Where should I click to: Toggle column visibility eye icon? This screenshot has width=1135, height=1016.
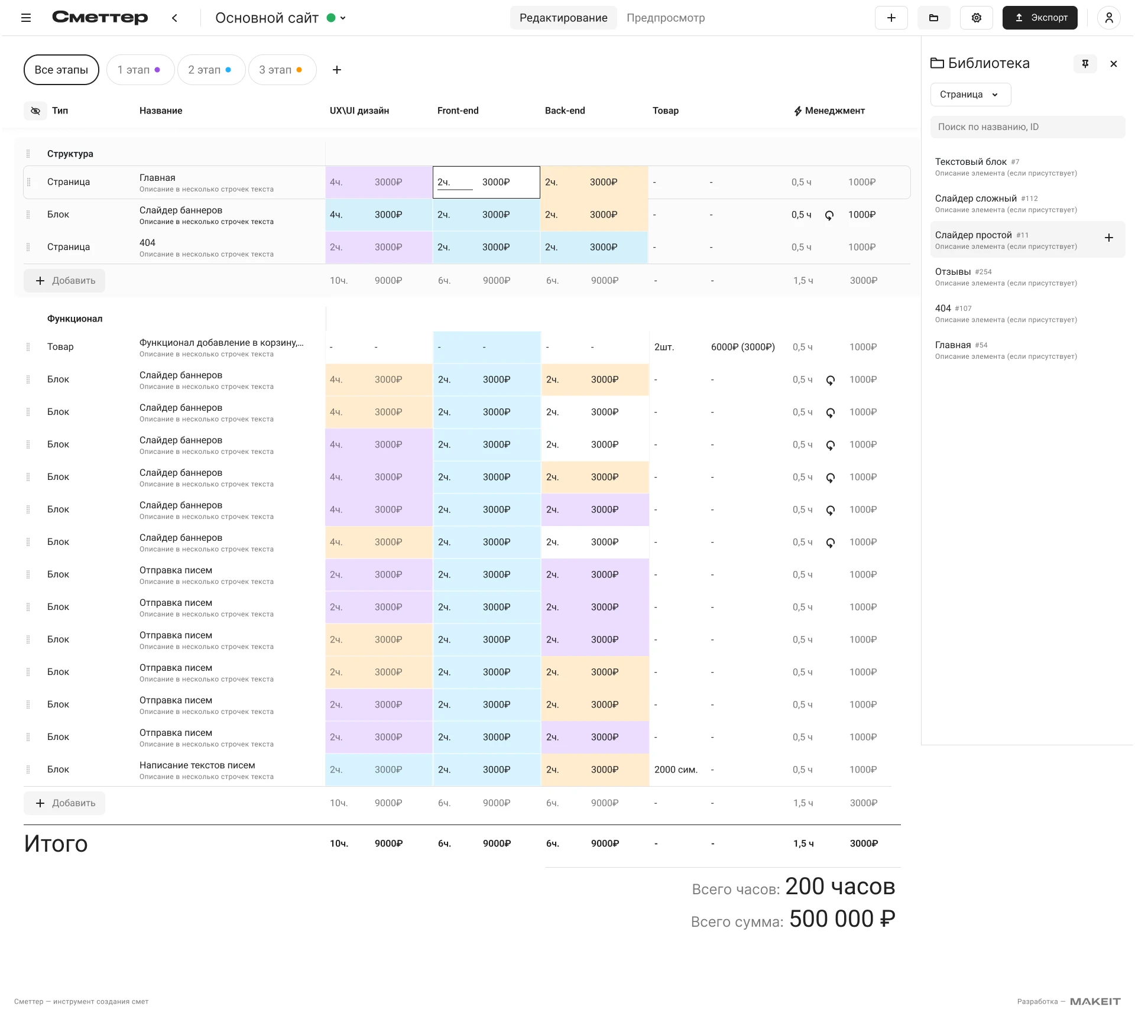pyautogui.click(x=35, y=111)
